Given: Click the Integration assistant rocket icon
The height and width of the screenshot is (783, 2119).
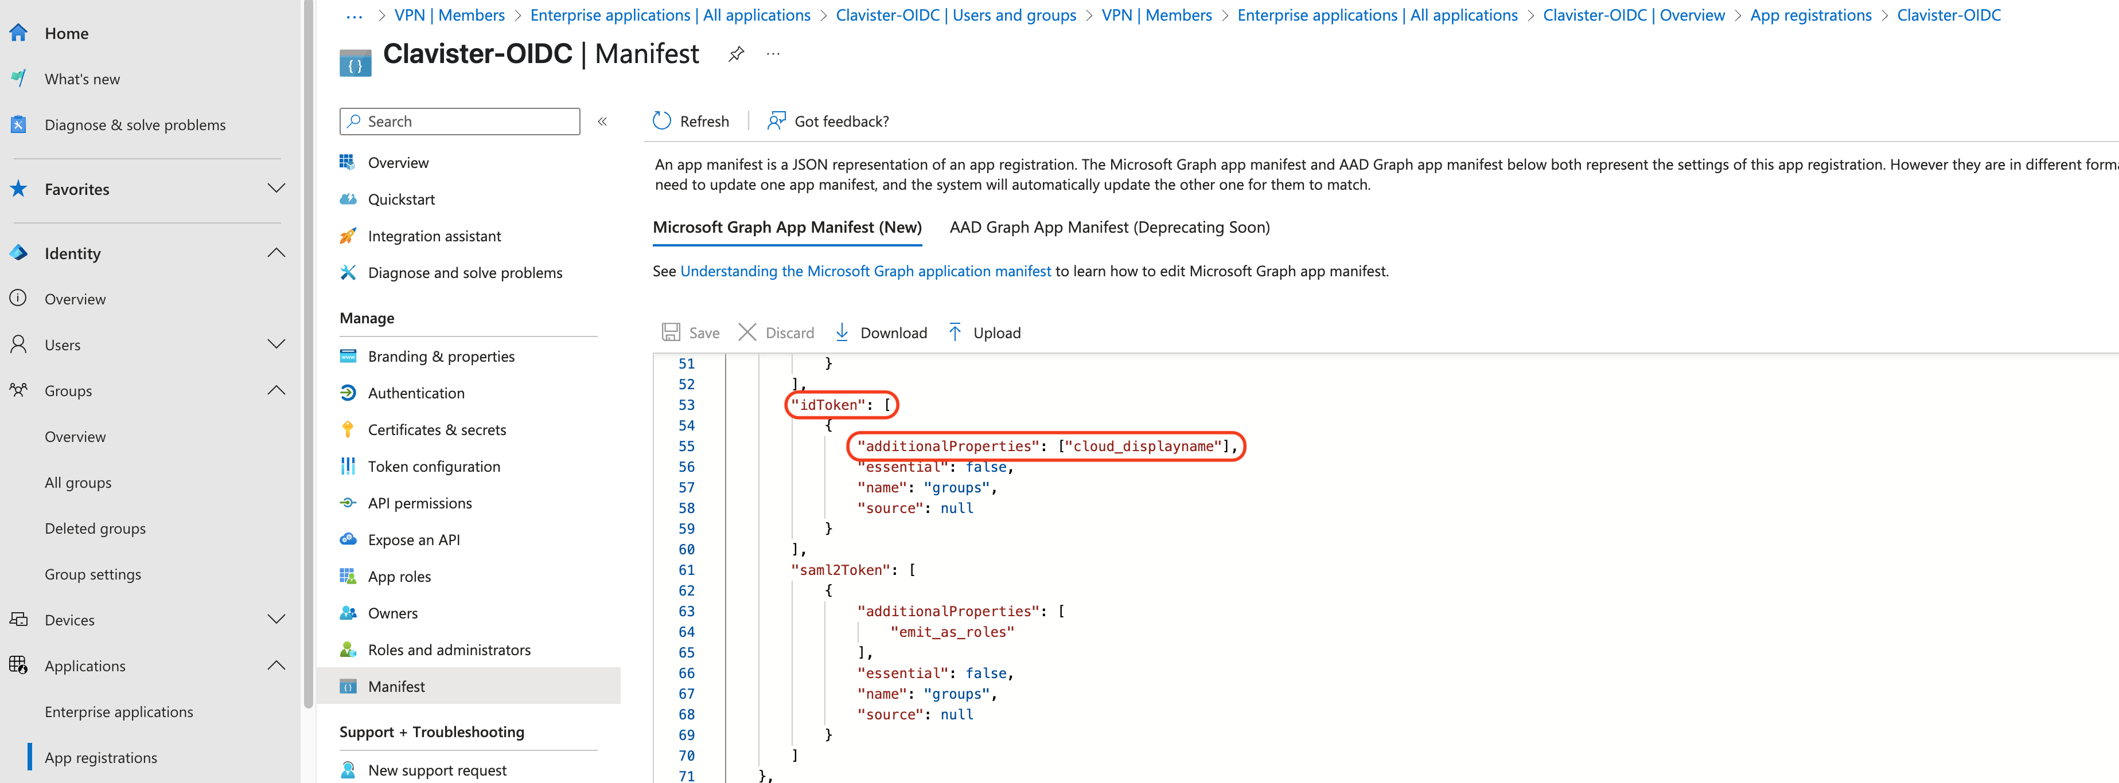Looking at the screenshot, I should (x=348, y=236).
